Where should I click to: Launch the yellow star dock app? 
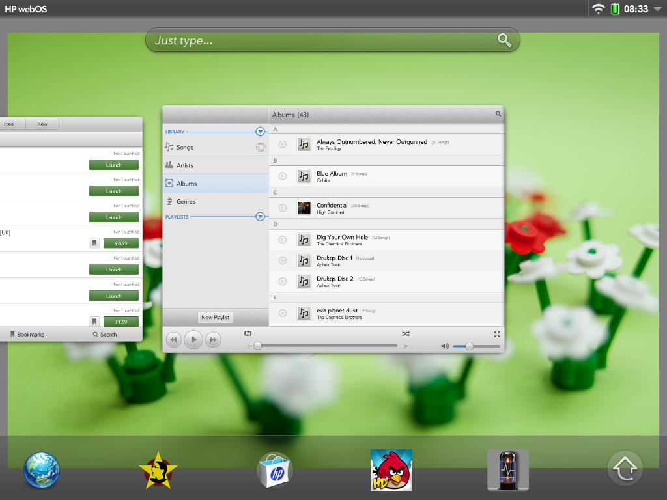[158, 470]
